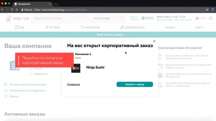Screen dimensions: 216x121
Task: Go back using browser back arrow
Action: [2, 10]
